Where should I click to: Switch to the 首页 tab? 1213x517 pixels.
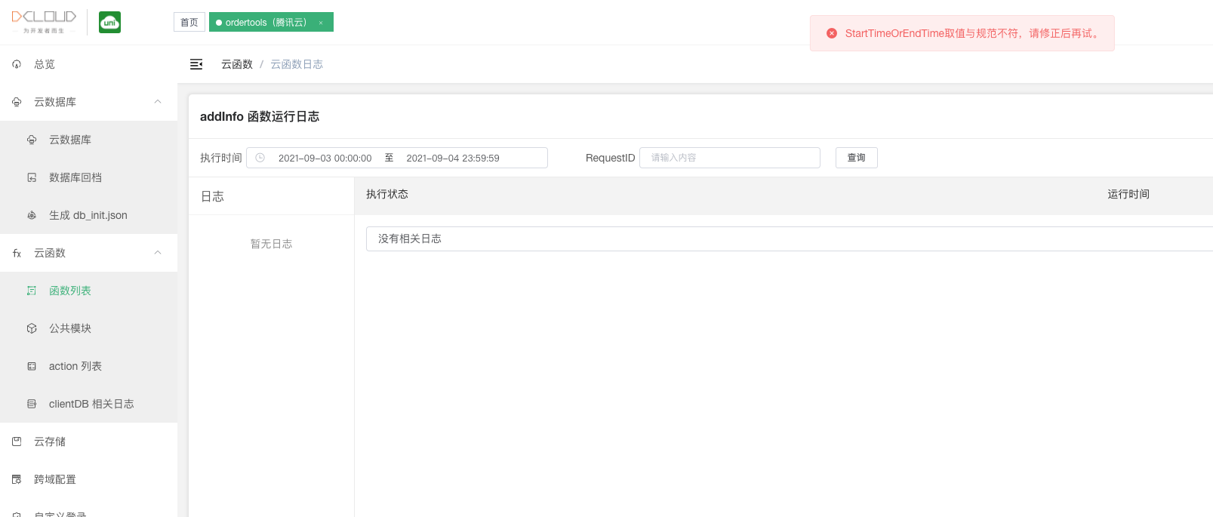pos(189,23)
